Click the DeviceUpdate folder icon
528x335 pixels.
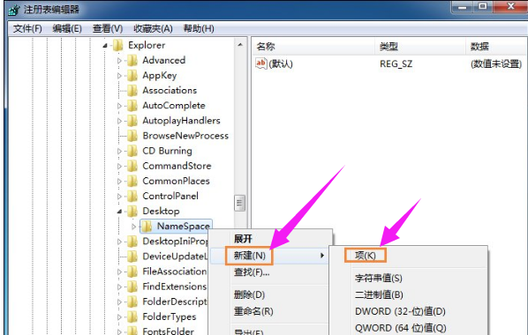click(132, 257)
